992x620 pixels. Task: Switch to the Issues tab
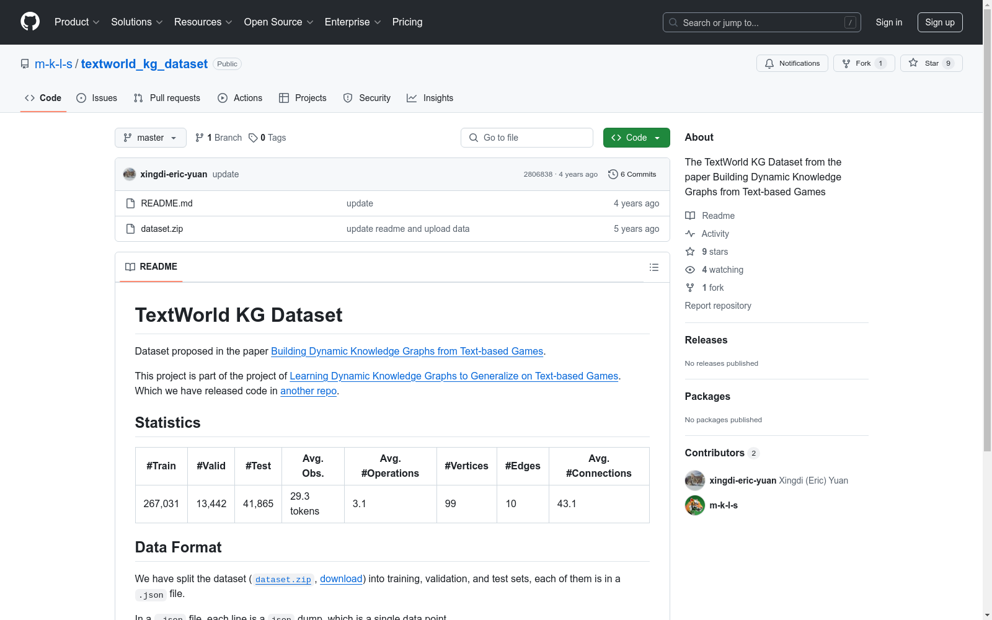97,98
